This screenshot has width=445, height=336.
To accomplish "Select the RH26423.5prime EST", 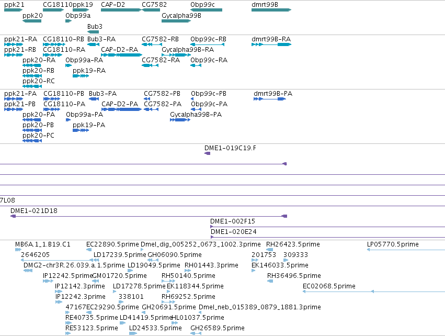I will point(270,250).
